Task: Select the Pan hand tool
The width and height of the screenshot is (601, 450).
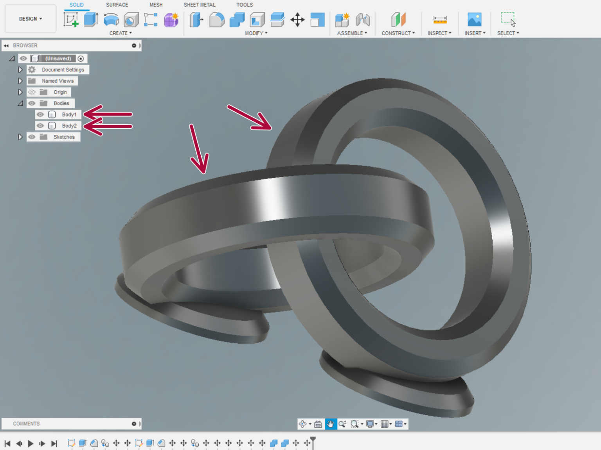Action: [331, 424]
